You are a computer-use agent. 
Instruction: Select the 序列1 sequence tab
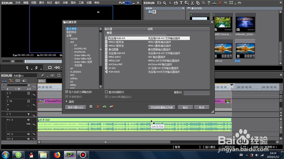coord(42,81)
